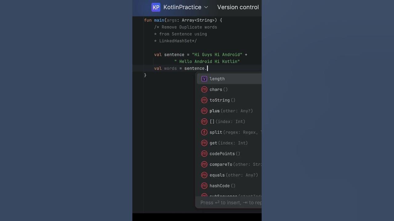Click the main function name in the code

tap(159, 20)
